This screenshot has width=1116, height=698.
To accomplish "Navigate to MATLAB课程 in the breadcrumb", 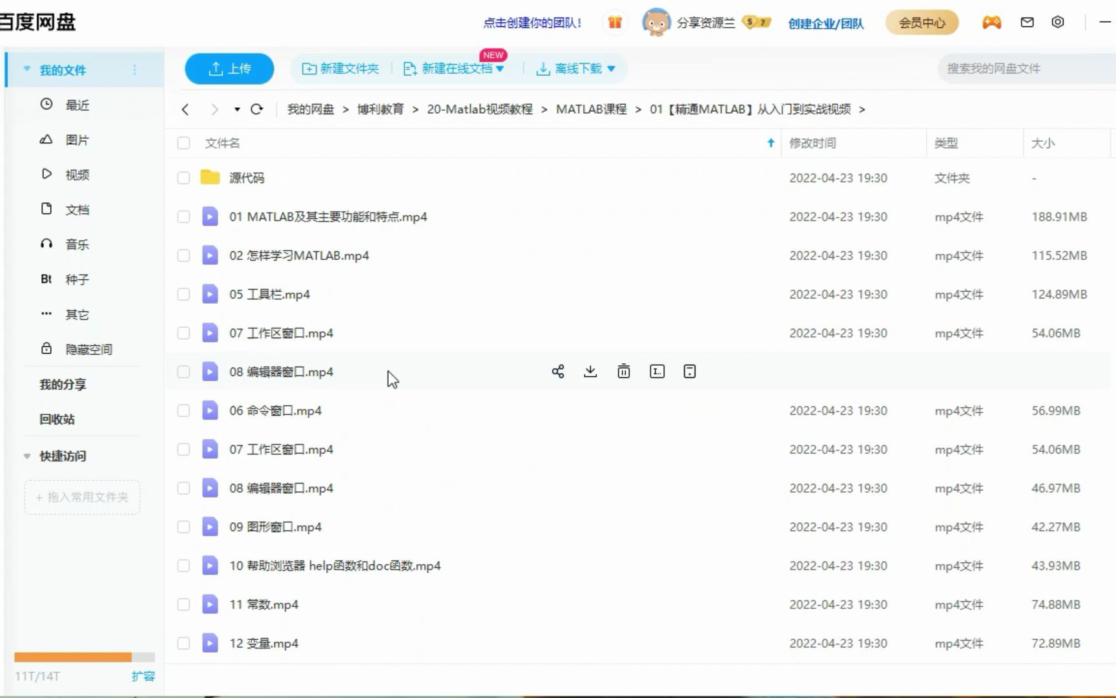I will pyautogui.click(x=591, y=109).
